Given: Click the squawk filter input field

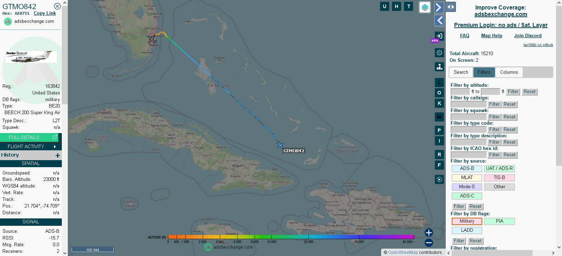Looking at the screenshot, I should point(469,117).
